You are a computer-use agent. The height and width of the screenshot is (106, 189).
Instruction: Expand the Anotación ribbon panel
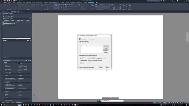click(x=46, y=10)
